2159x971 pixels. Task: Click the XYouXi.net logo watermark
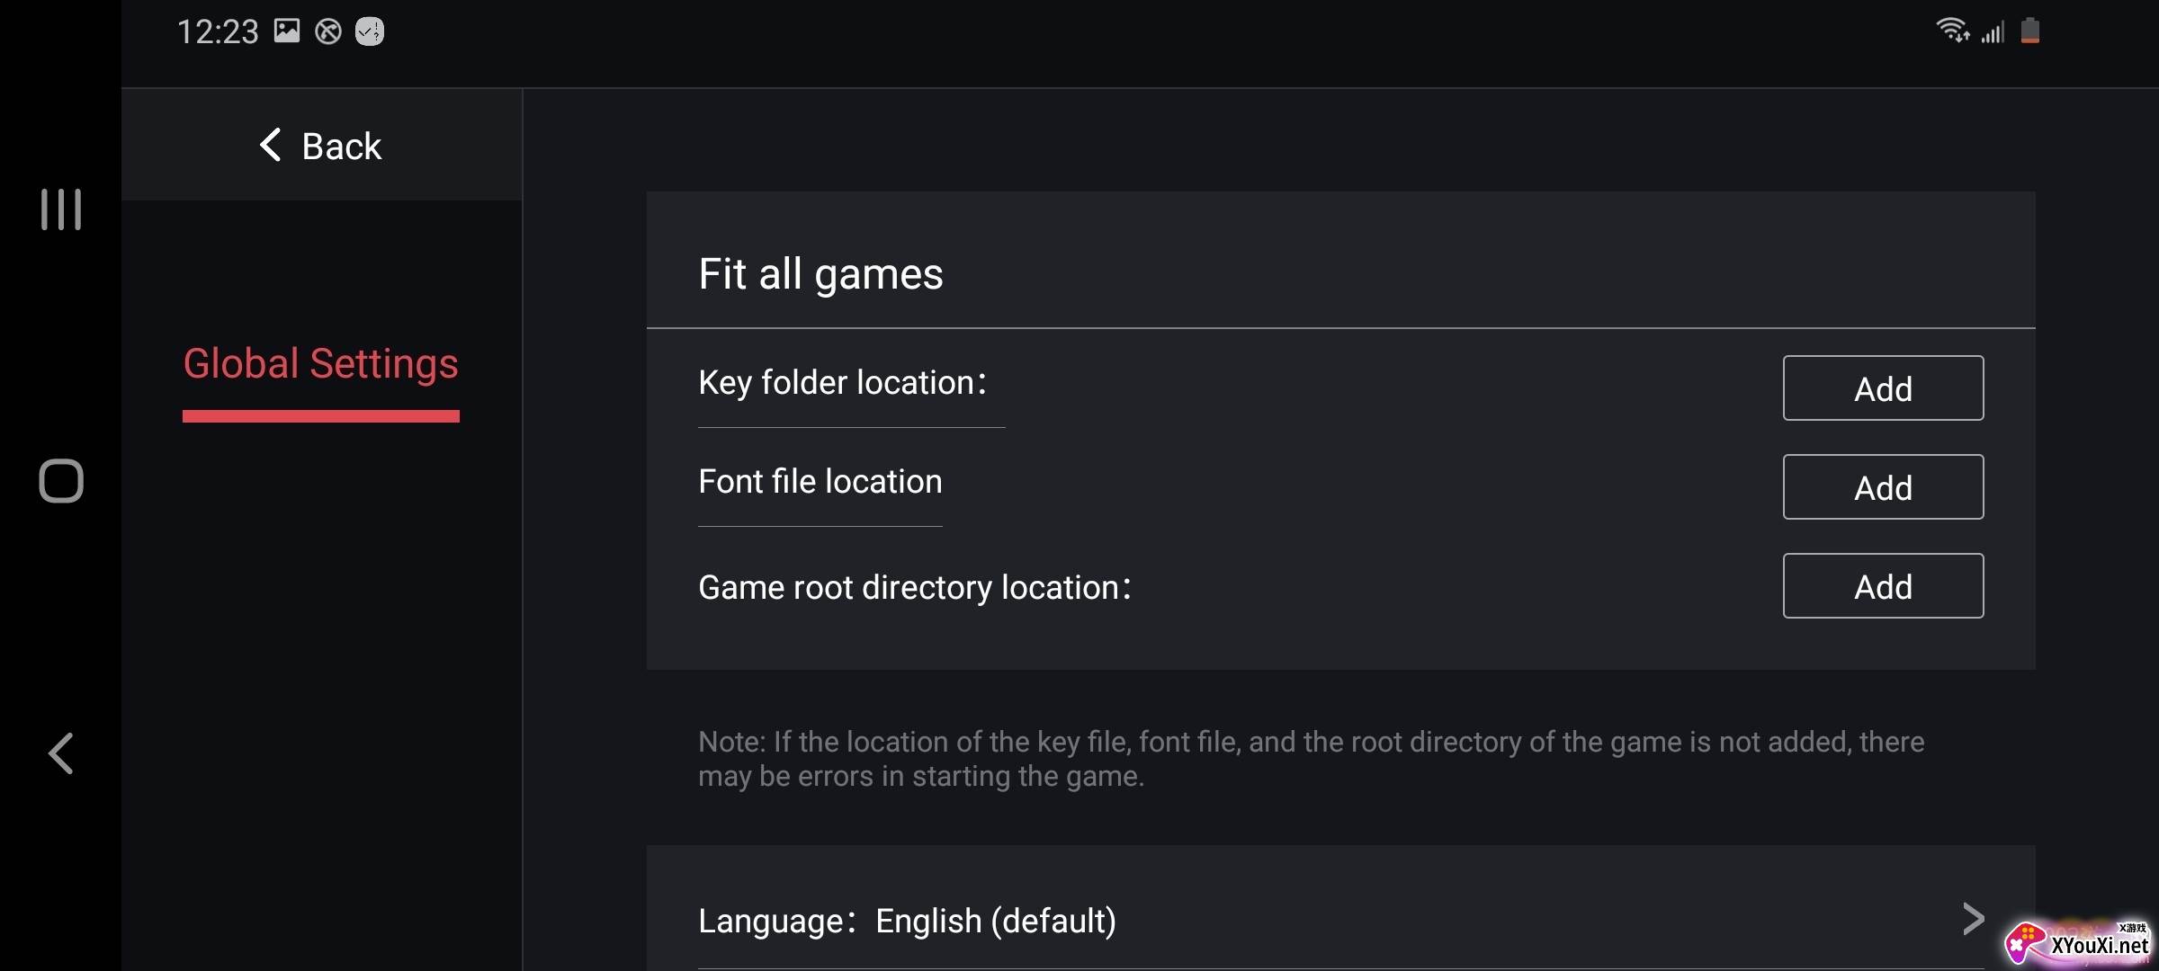click(2078, 942)
